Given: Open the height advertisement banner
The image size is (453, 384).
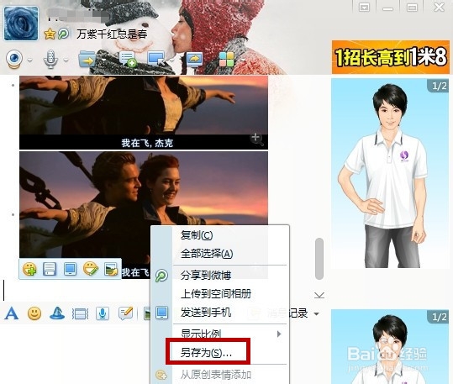Looking at the screenshot, I should point(391,57).
